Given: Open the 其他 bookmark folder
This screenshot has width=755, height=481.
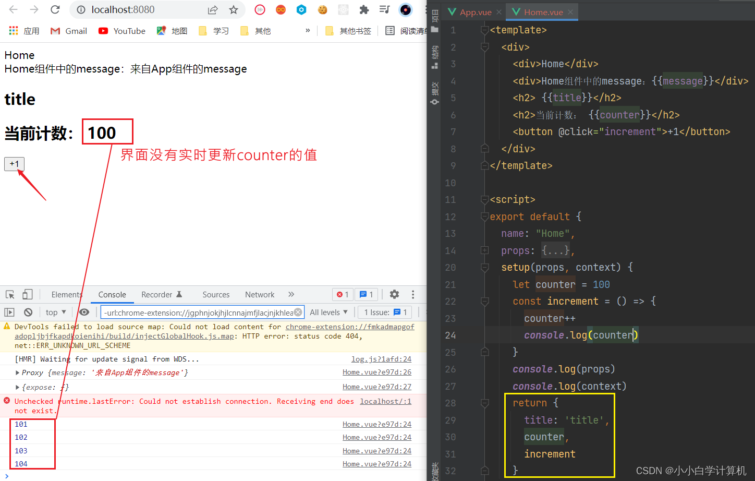Looking at the screenshot, I should pos(255,31).
